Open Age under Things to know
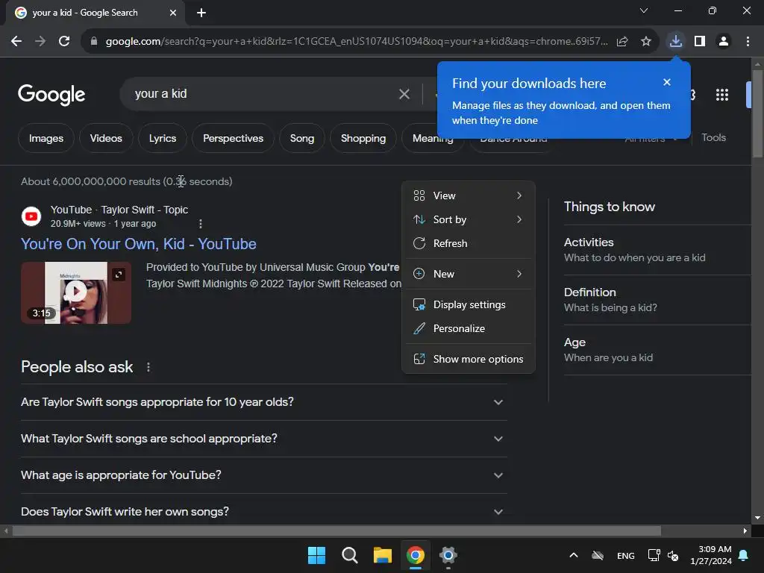Viewport: 764px width, 573px height. click(657, 350)
